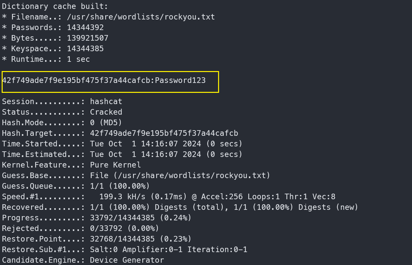Click the highlighted MD5 hash in yellow box
The image size is (412, 265).
coord(78,80)
